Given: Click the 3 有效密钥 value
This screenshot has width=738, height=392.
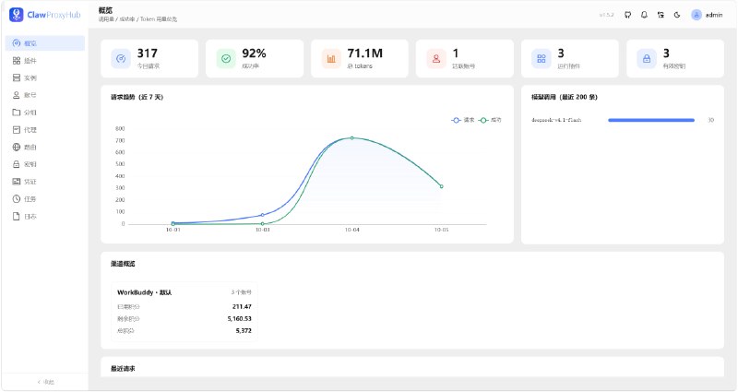Looking at the screenshot, I should coord(666,53).
